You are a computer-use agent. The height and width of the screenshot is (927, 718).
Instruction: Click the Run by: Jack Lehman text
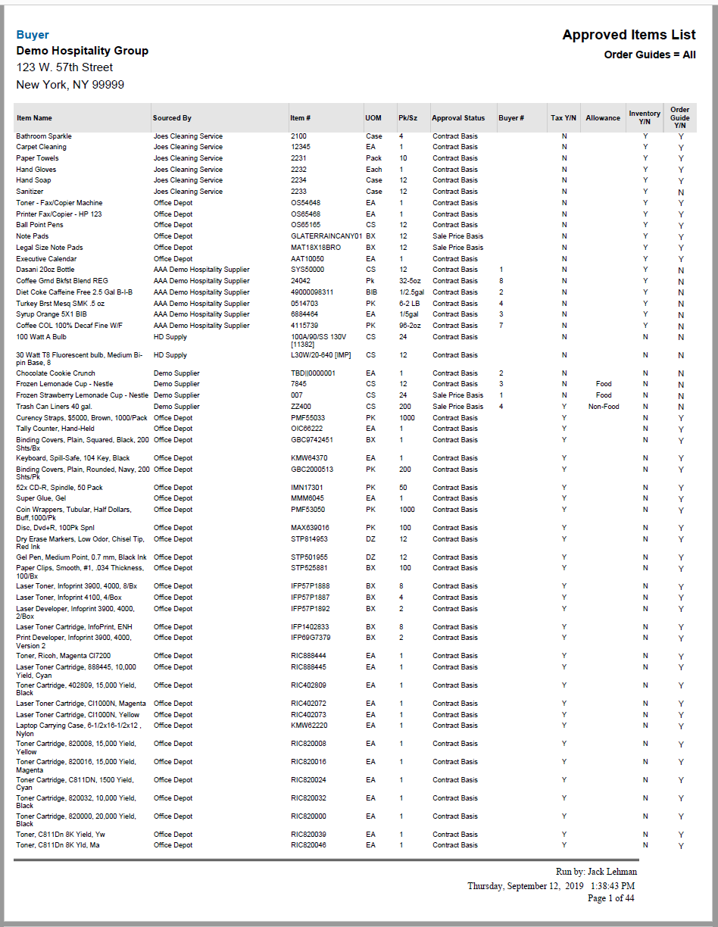[x=595, y=872]
